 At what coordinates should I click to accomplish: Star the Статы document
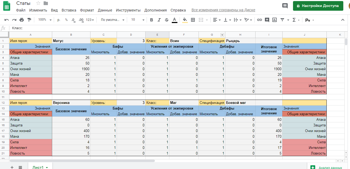(38, 3)
